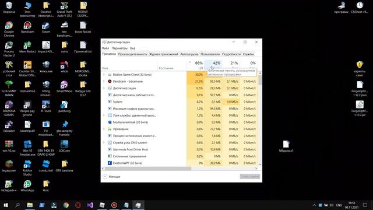The width and height of the screenshot is (373, 210).
Task: Switch to the Журнал приложений tab
Action: coord(164,54)
